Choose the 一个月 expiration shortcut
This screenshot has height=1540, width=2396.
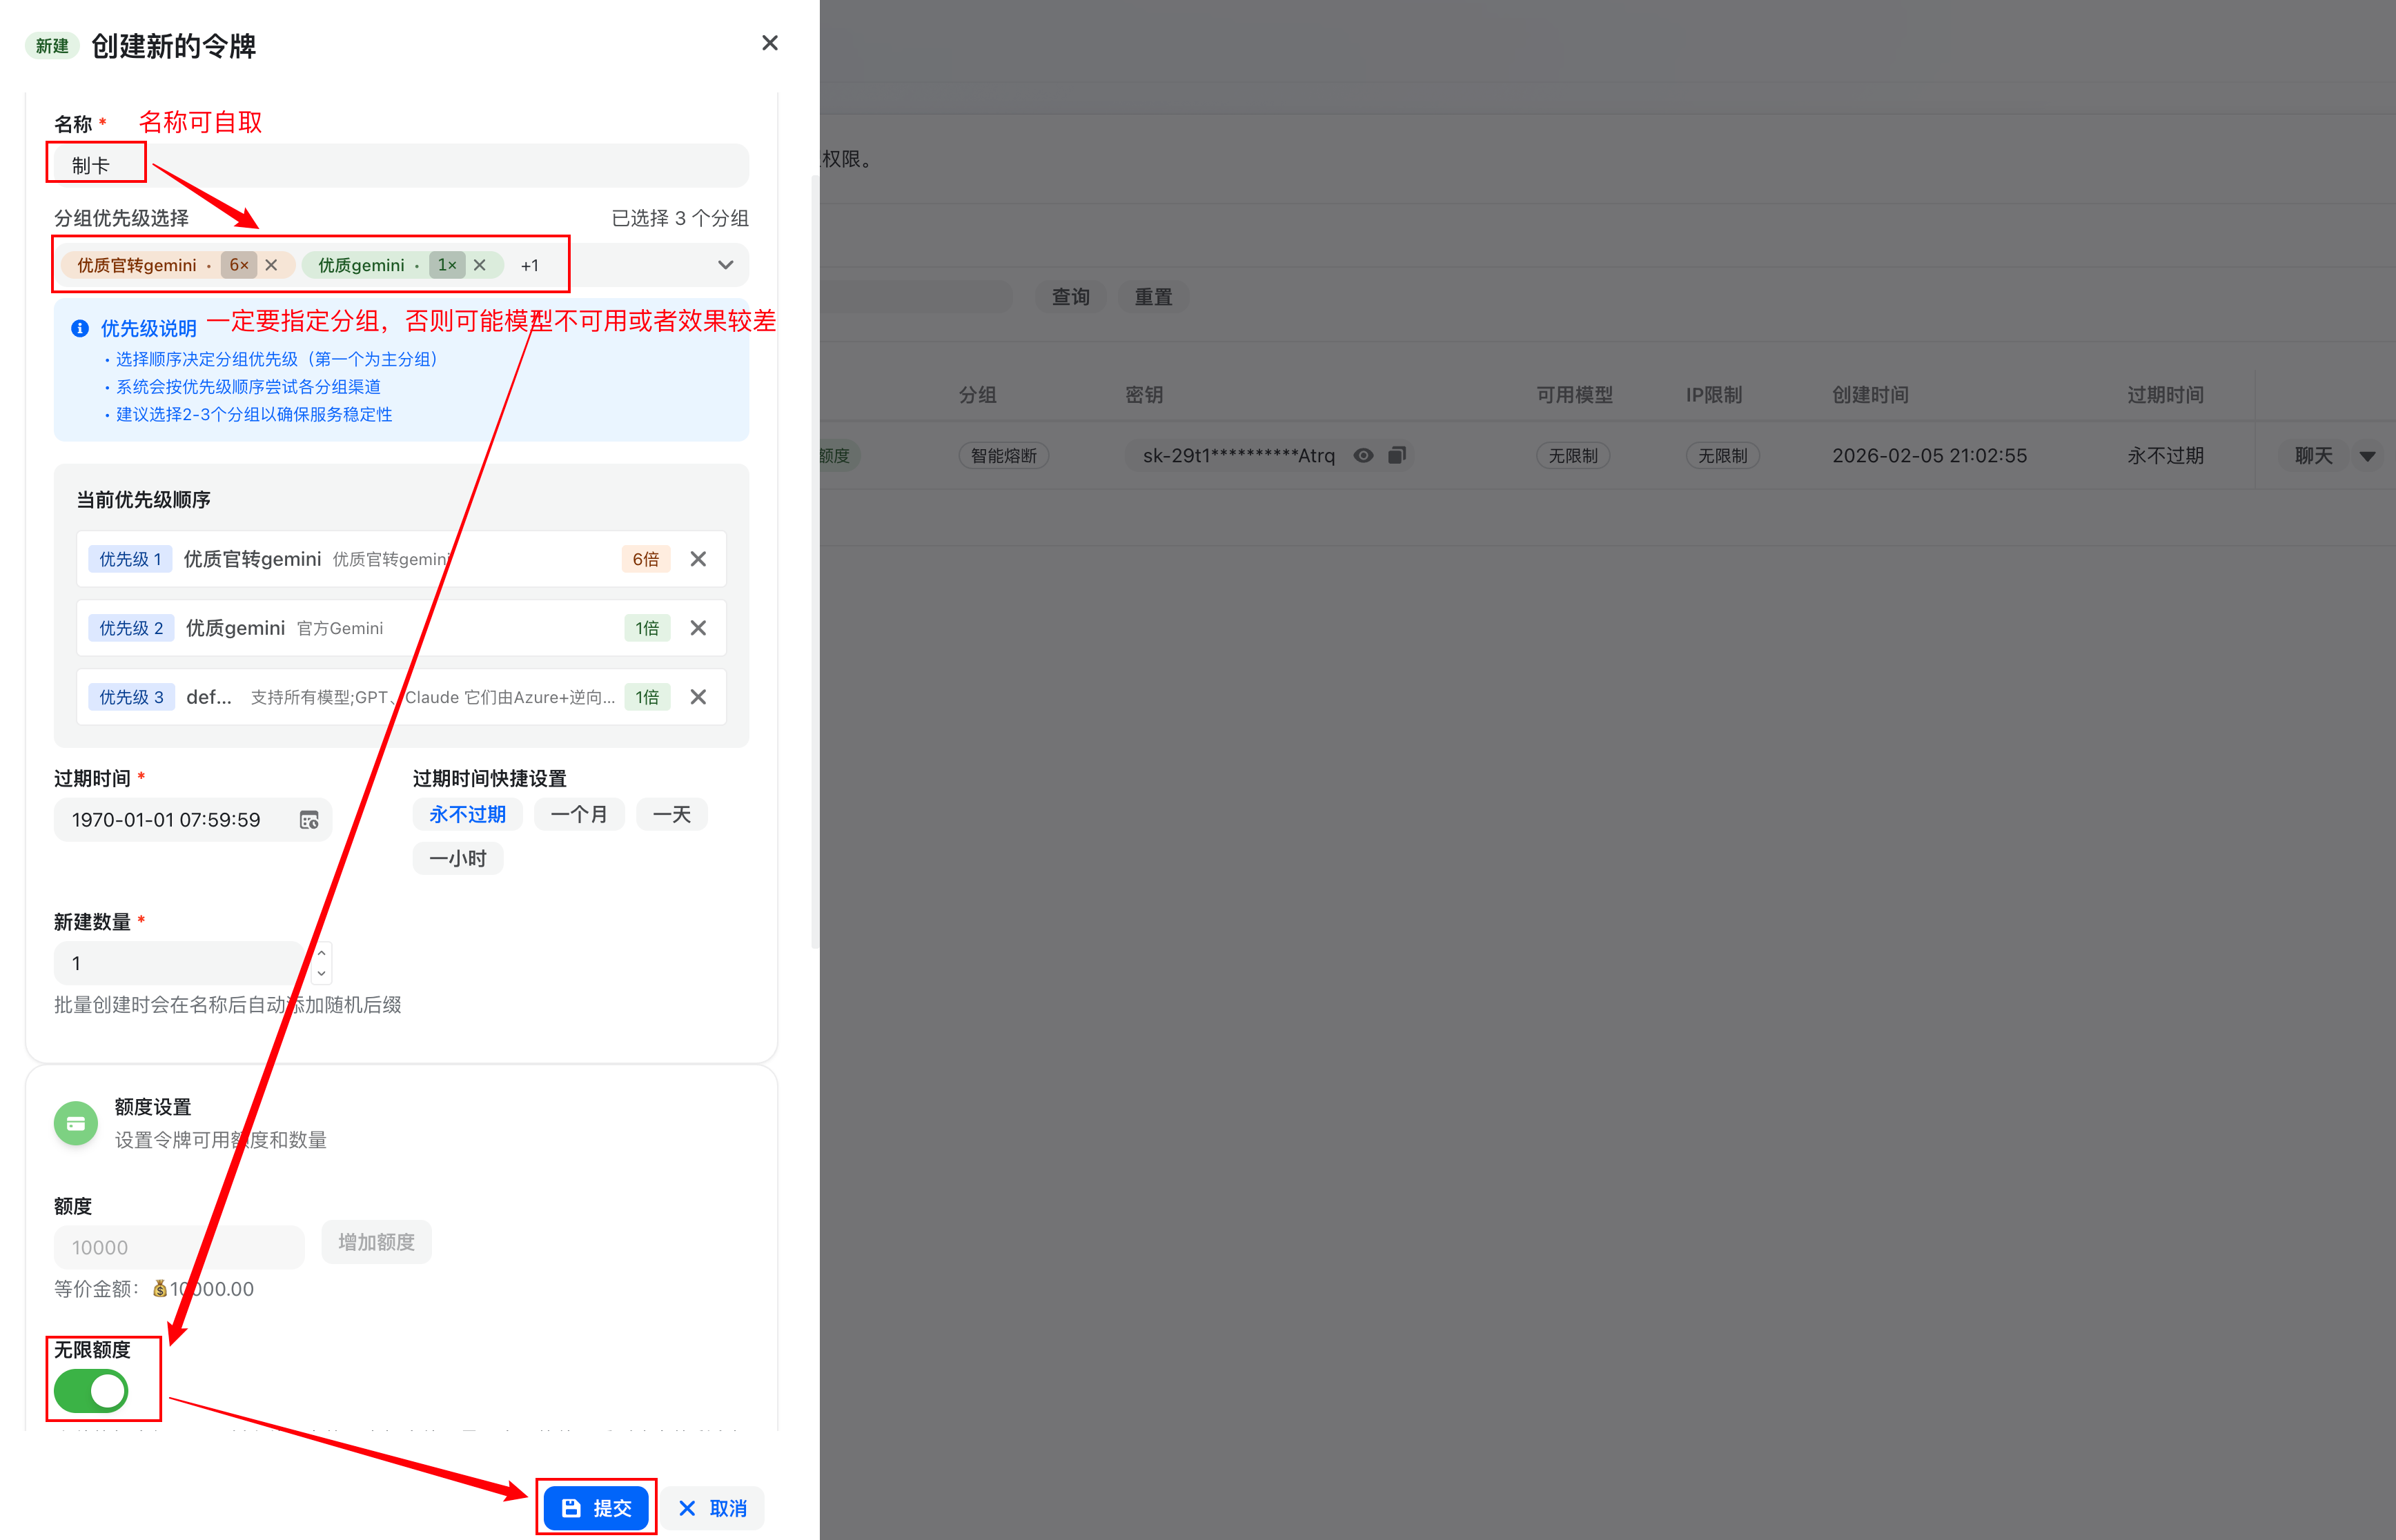[579, 814]
